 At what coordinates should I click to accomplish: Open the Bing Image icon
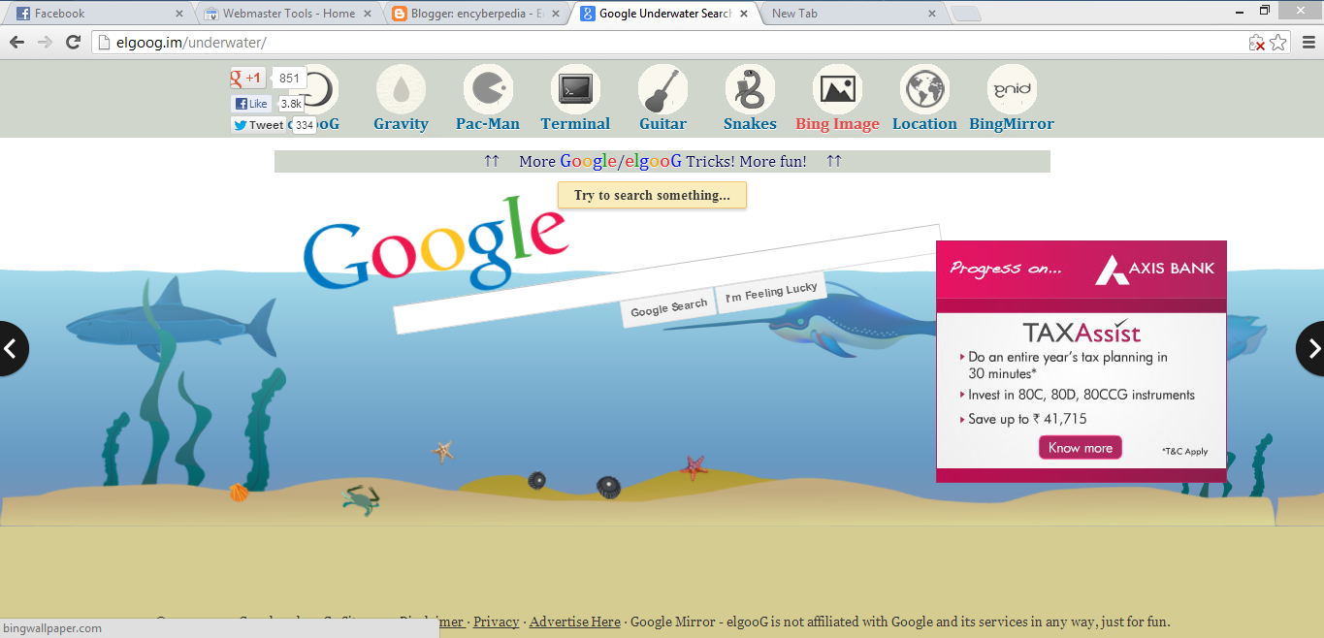(x=837, y=89)
